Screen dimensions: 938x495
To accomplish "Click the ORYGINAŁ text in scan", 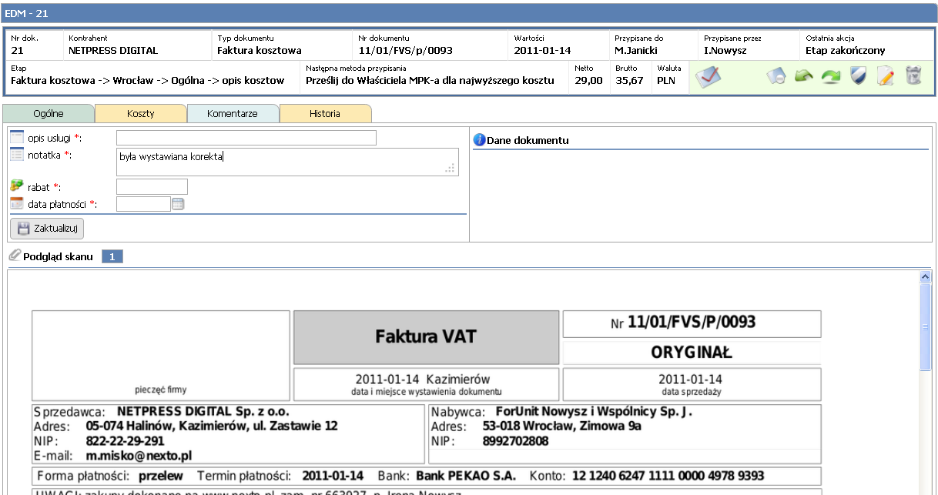I will pos(692,353).
